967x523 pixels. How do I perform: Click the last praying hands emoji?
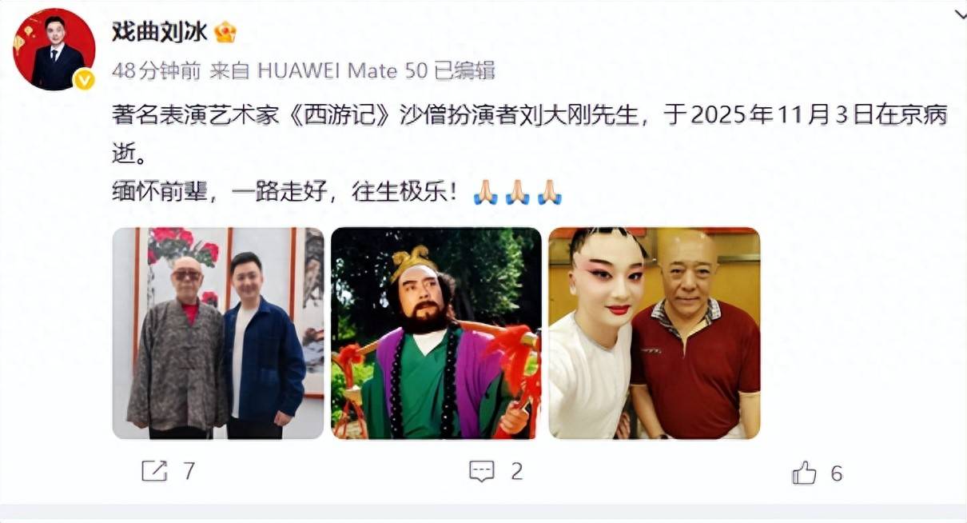[x=549, y=192]
